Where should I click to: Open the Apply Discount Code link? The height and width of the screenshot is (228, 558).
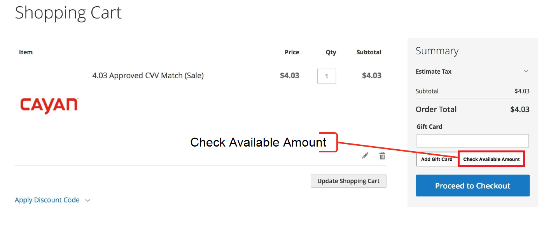coord(47,200)
